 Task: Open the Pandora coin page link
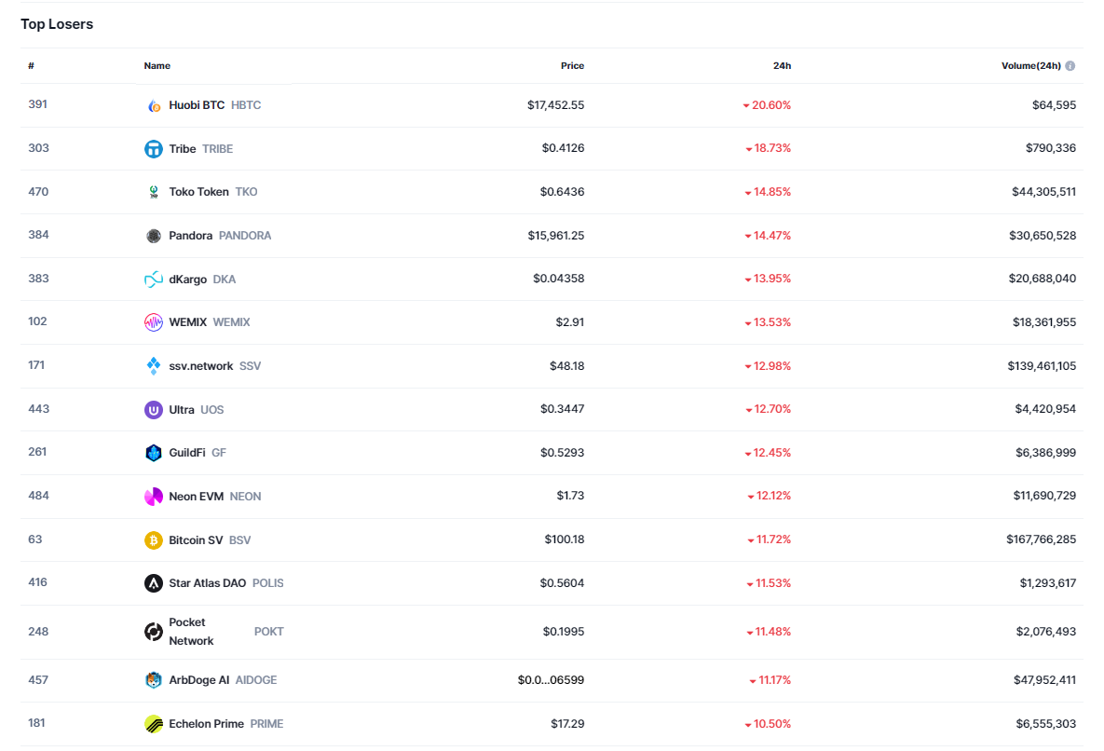[x=191, y=236]
